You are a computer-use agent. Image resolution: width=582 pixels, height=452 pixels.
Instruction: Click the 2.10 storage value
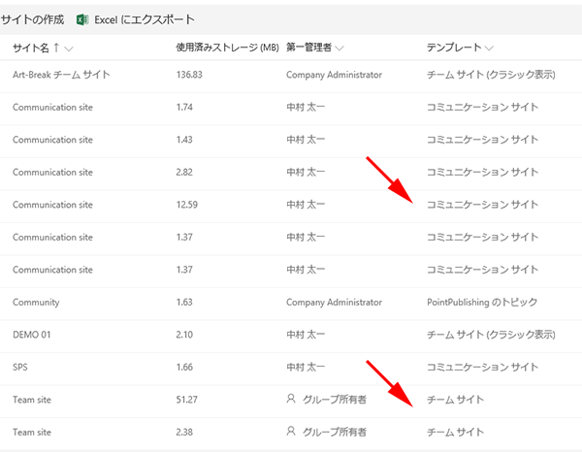[x=184, y=335]
